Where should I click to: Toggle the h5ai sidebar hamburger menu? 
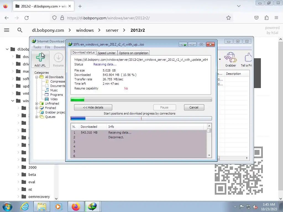[7, 30]
